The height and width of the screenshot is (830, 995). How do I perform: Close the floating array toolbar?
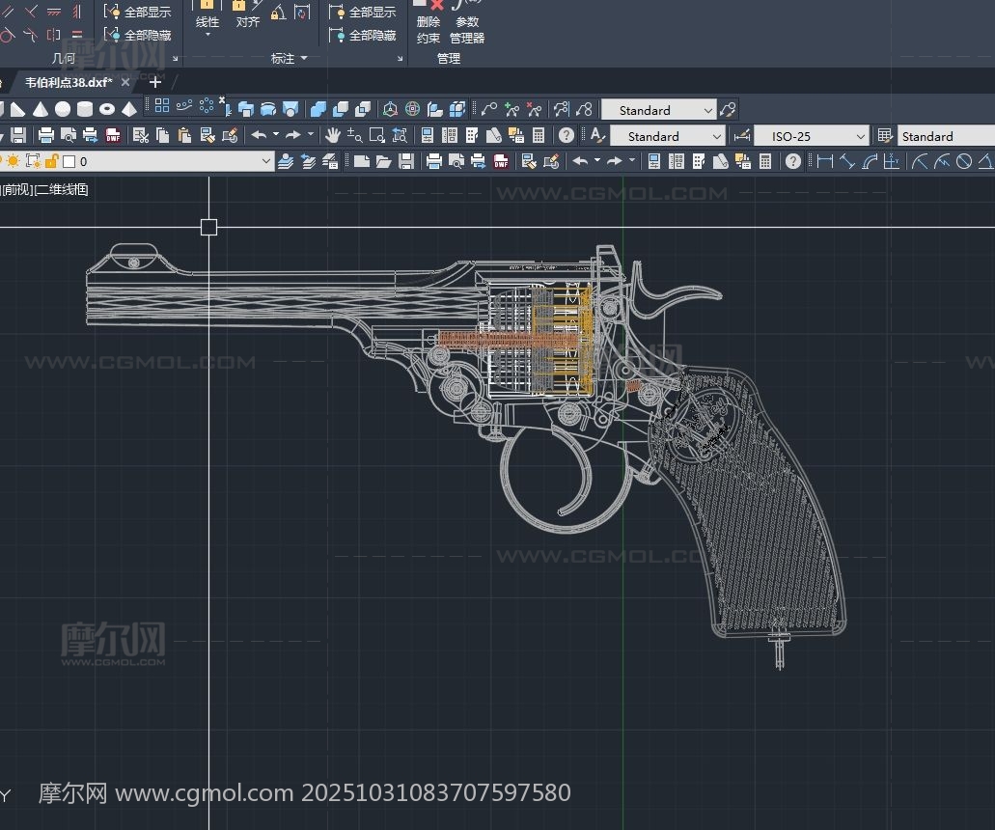222,99
